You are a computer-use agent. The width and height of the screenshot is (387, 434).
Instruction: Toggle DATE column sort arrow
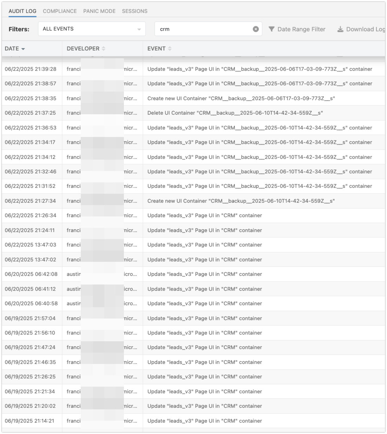click(x=23, y=49)
